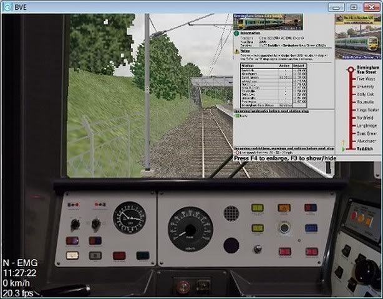Click the open circle terminus marker at Birmingham New Street
This screenshot has width=383, height=299.
(351, 70)
